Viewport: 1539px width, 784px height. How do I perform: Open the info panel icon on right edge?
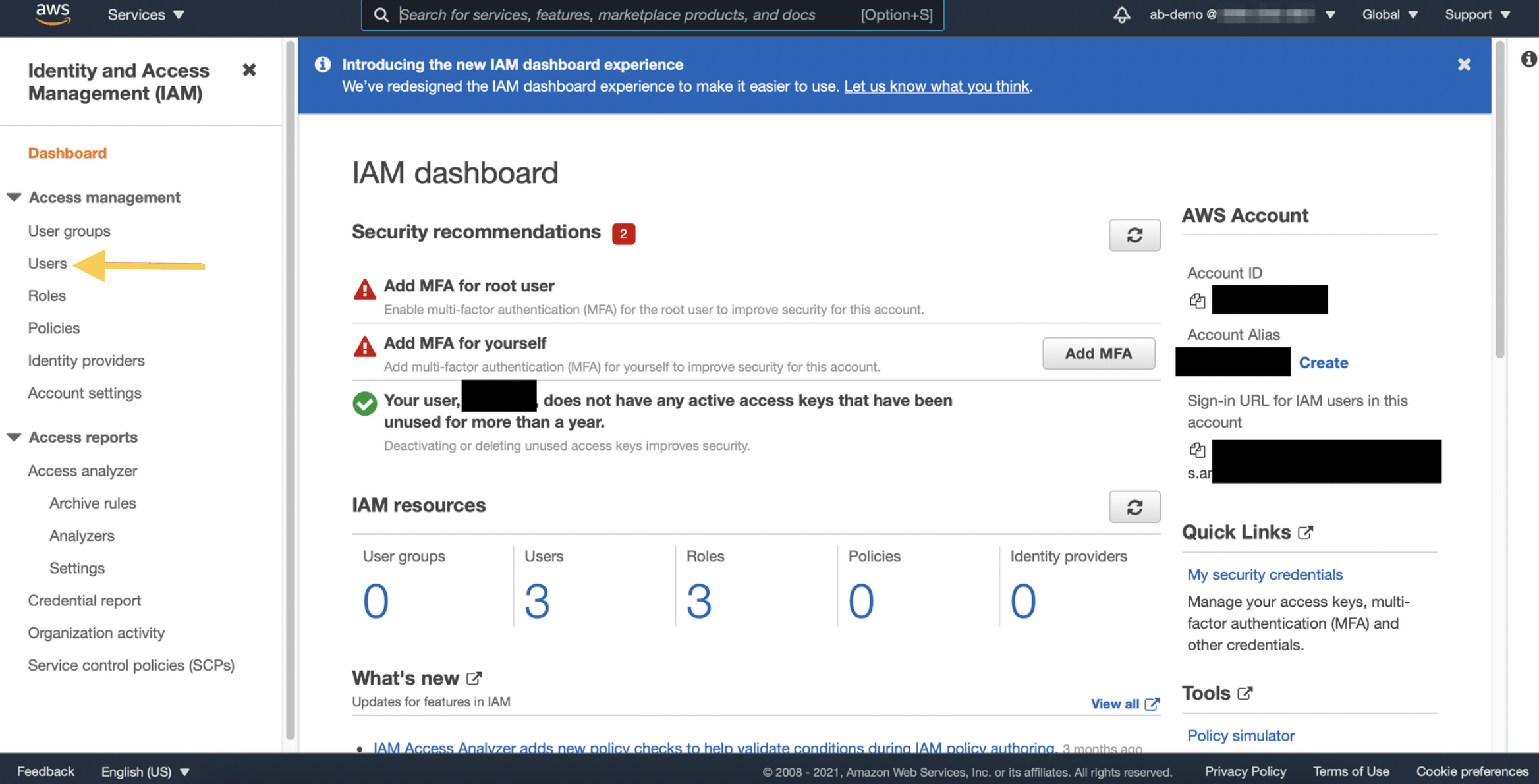coord(1528,59)
